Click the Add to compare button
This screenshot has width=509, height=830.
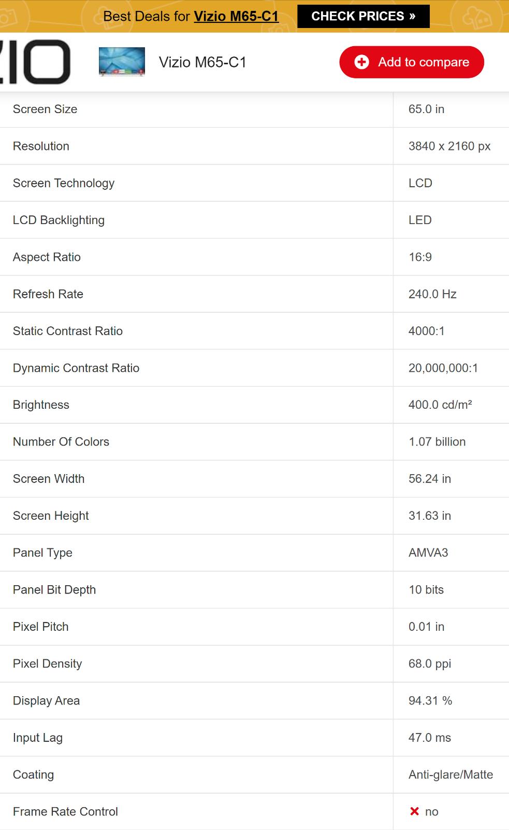(412, 62)
